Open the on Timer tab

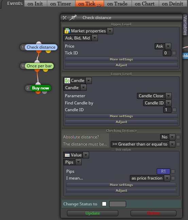click(61, 3)
